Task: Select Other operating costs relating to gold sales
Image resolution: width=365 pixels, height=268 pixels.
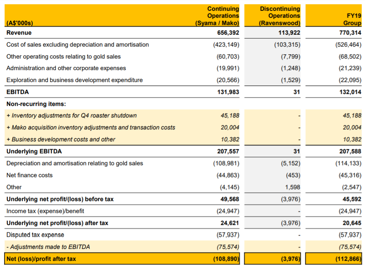Action: click(x=63, y=56)
